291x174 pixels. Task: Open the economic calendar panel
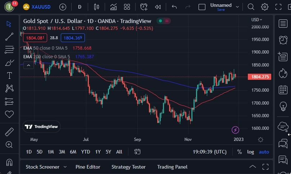tap(283, 90)
